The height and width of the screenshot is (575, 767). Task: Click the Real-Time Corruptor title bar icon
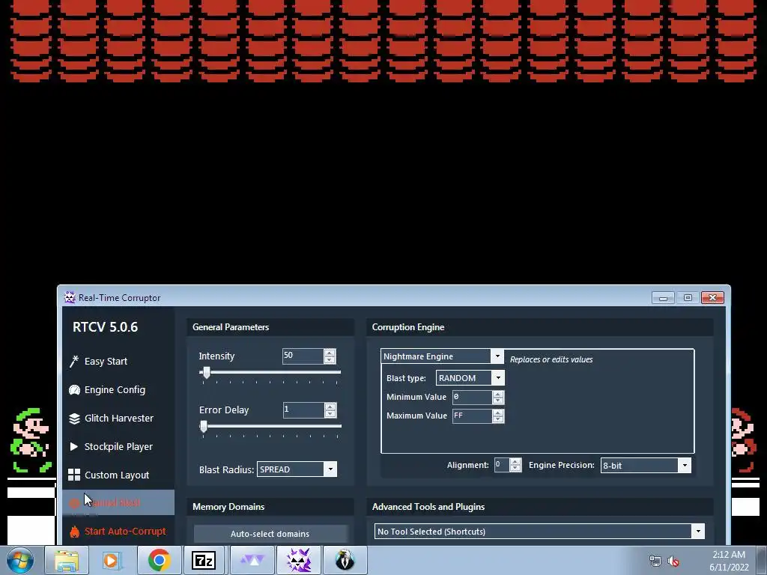70,297
